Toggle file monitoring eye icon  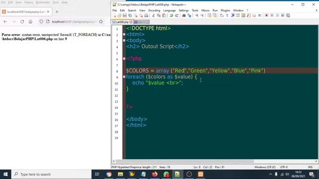pos(260,15)
